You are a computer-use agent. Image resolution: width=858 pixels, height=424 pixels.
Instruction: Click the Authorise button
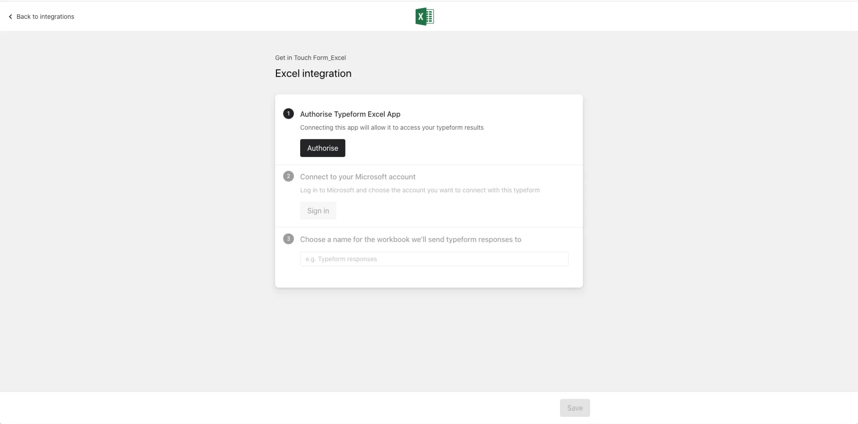(323, 148)
